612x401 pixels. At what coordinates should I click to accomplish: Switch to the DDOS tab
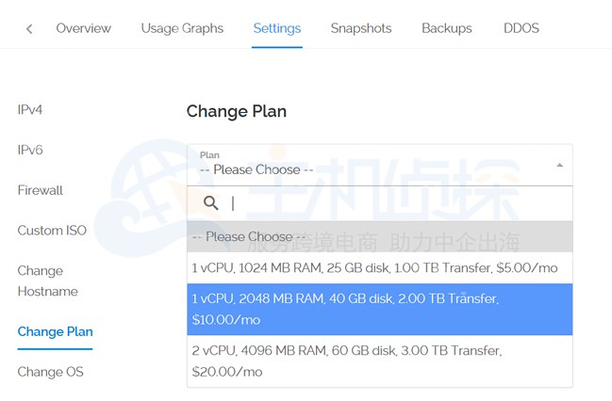pyautogui.click(x=521, y=28)
